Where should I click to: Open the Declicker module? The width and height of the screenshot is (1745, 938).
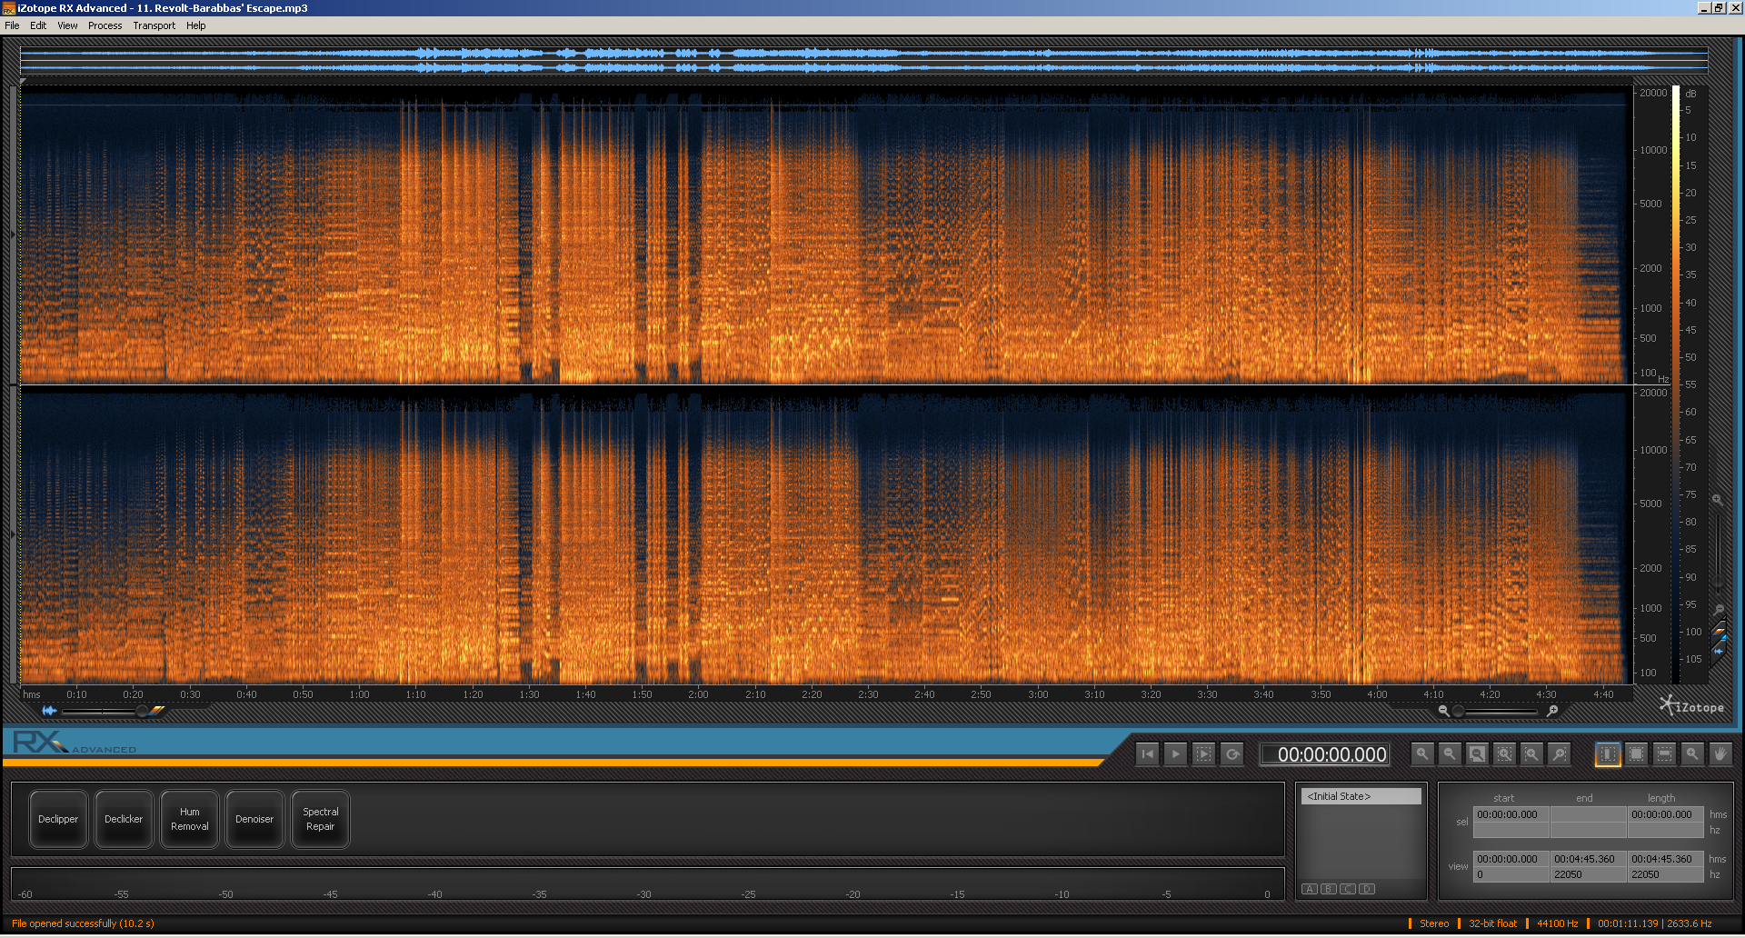pos(124,819)
